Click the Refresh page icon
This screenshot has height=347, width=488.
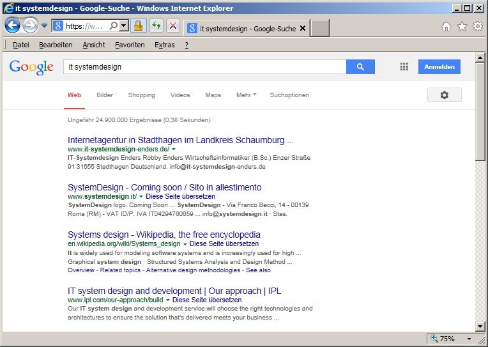(156, 26)
